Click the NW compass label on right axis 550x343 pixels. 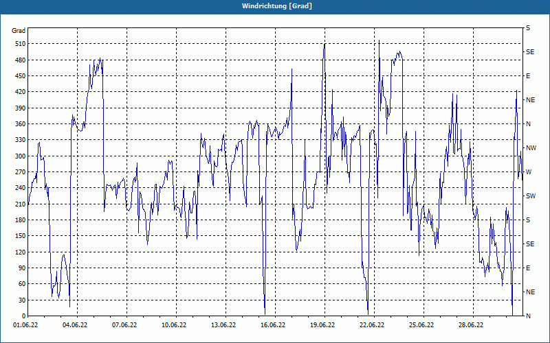coord(531,148)
